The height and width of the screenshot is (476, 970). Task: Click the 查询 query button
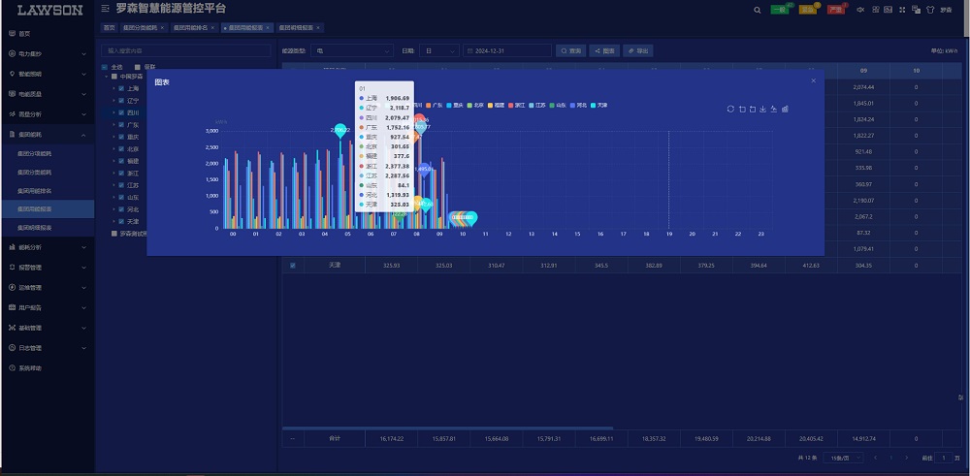[571, 50]
